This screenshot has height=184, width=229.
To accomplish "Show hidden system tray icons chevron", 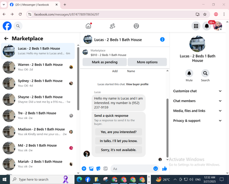I will click(x=175, y=179).
